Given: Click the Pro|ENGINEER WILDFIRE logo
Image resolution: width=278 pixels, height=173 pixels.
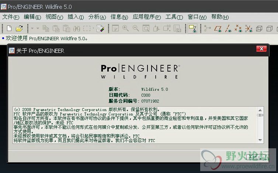Looking at the screenshot, I should [x=140, y=72].
